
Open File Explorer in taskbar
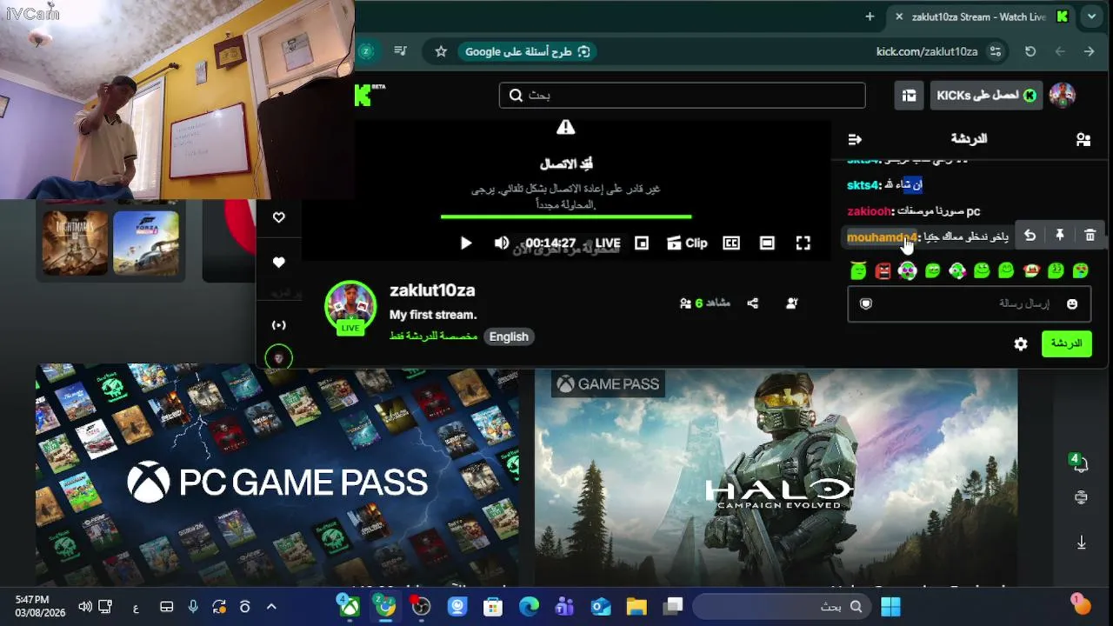tap(636, 607)
